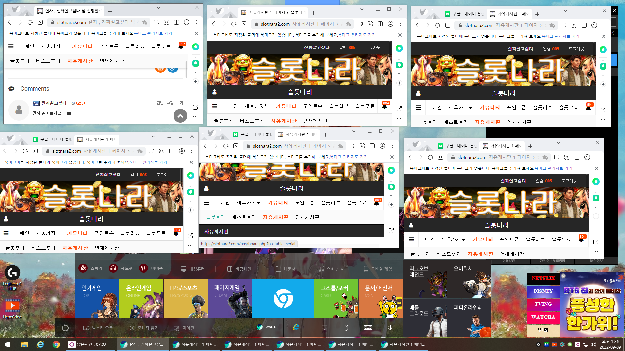Open the Chrome tile in the launcher
The height and width of the screenshot is (351, 625).
coord(283,298)
